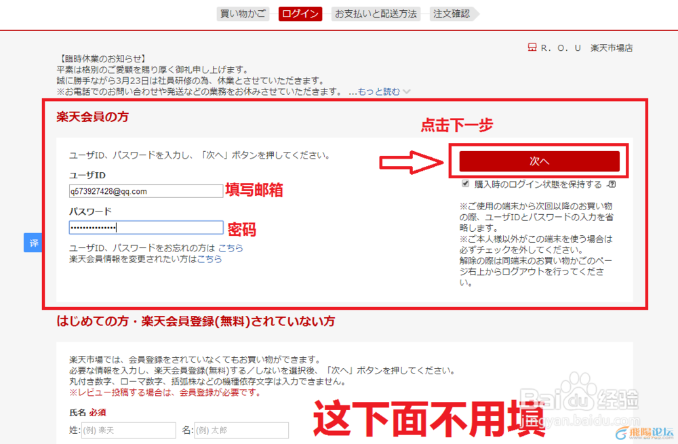Expand the もっと読む notice link
Viewport: 678px width, 444px height.
379,92
